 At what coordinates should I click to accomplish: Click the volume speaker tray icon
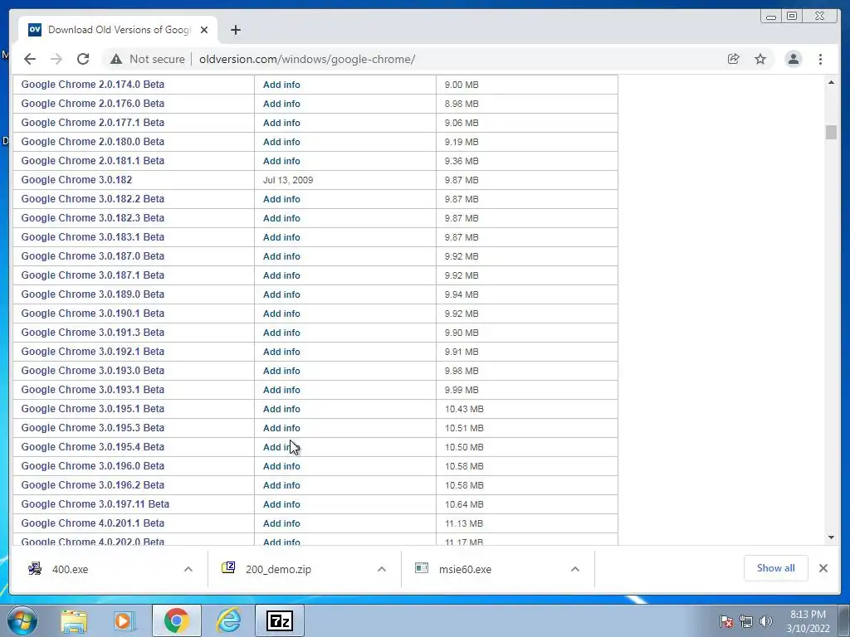[766, 621]
